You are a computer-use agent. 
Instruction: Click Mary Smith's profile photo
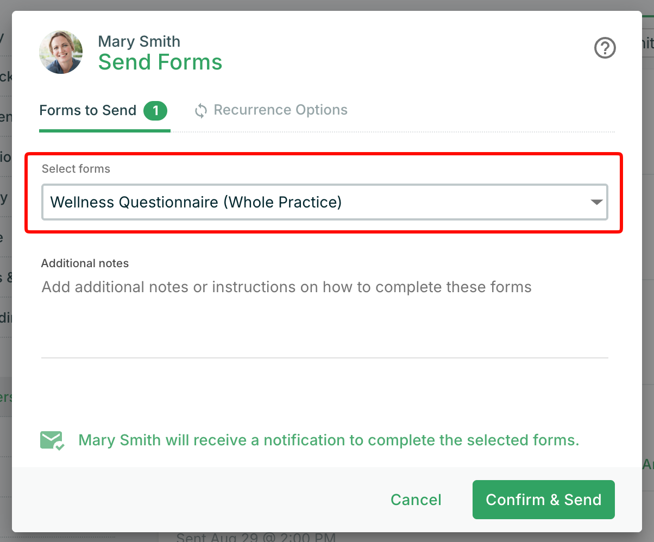(x=61, y=52)
